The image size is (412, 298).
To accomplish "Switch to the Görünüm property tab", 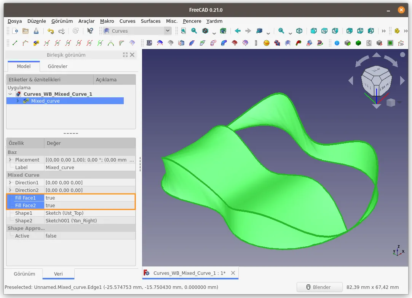I will pyautogui.click(x=24, y=274).
